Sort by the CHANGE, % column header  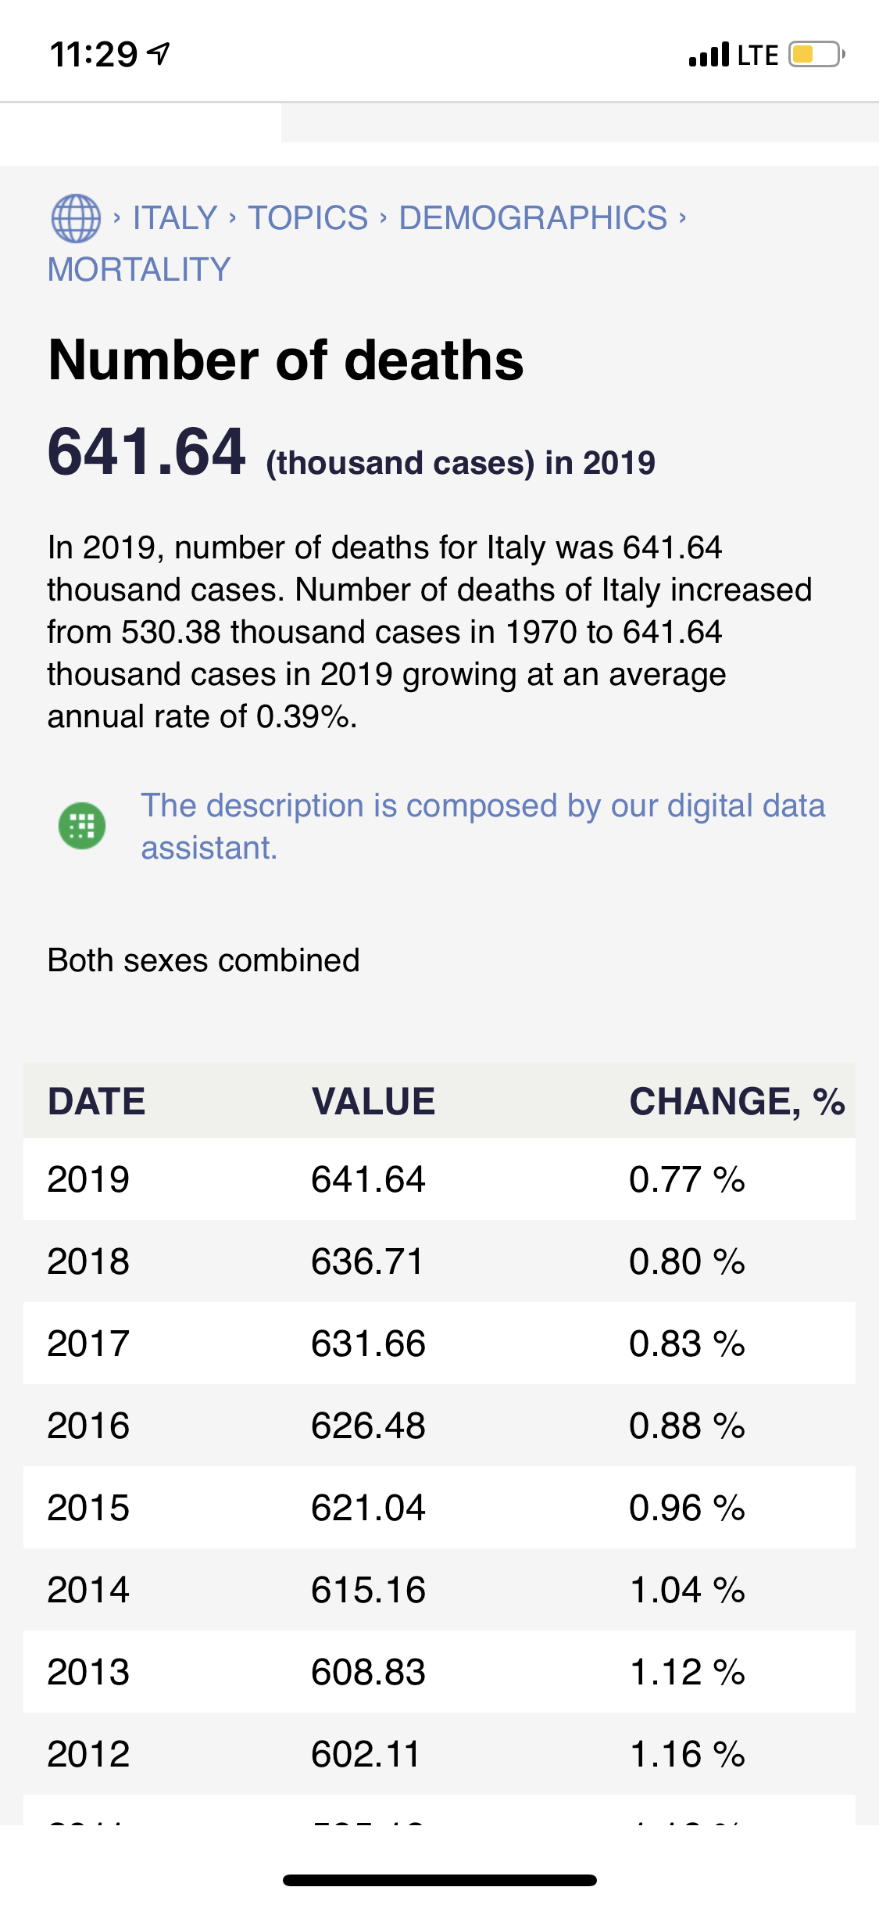737,1101
